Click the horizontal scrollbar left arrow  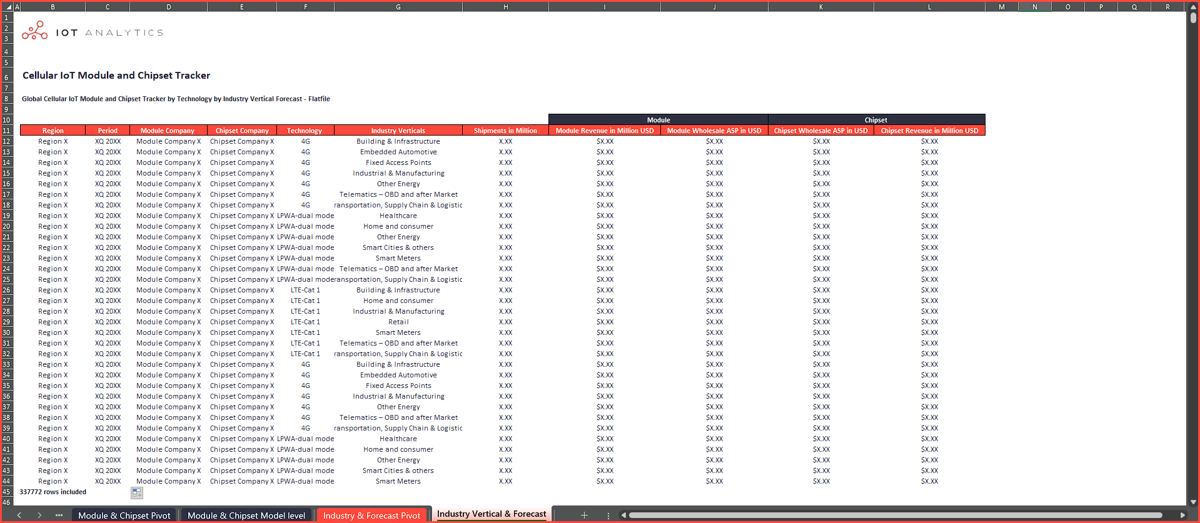point(623,515)
